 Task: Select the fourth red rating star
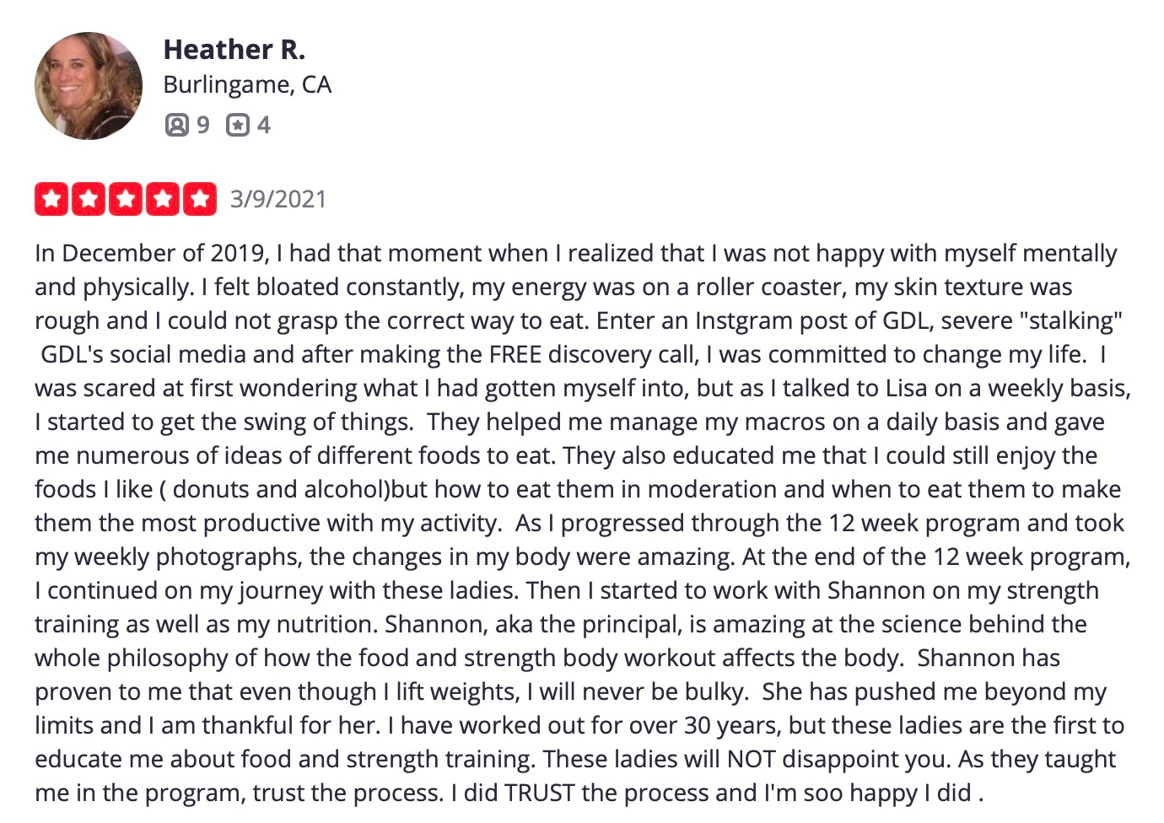163,199
